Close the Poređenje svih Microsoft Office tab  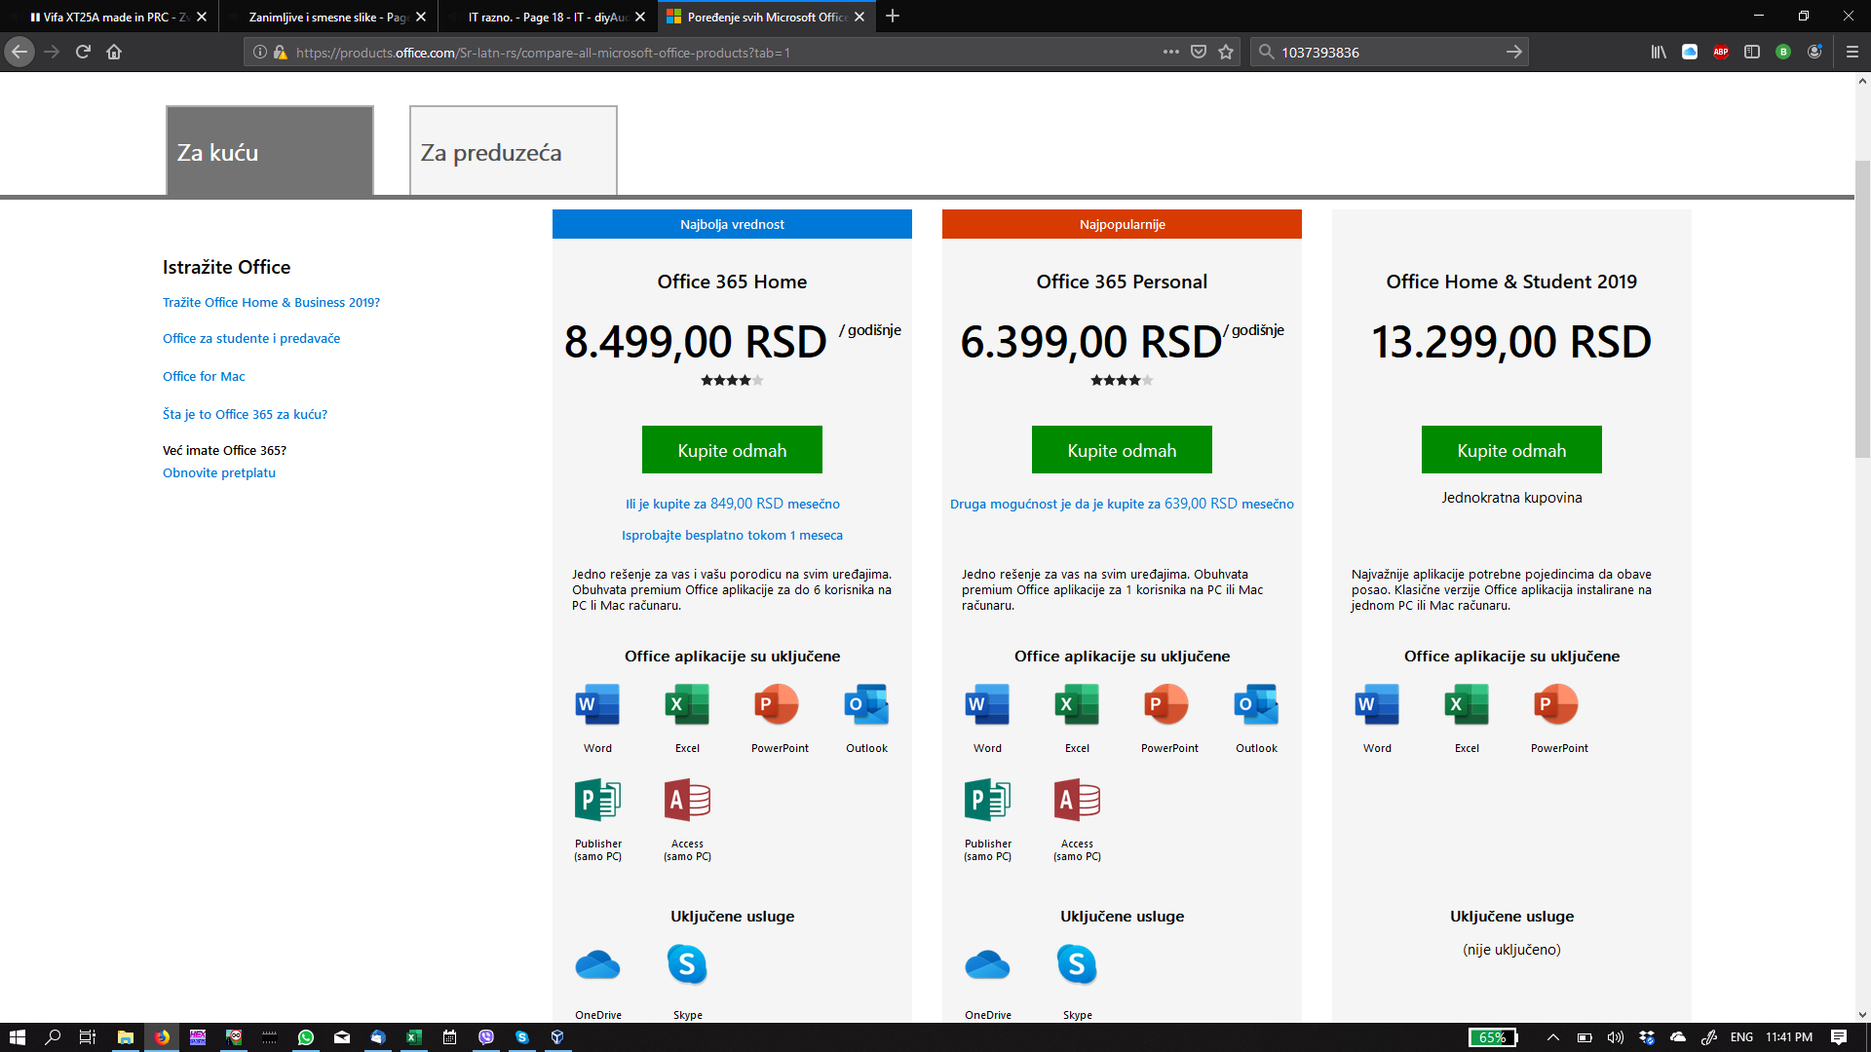click(859, 17)
